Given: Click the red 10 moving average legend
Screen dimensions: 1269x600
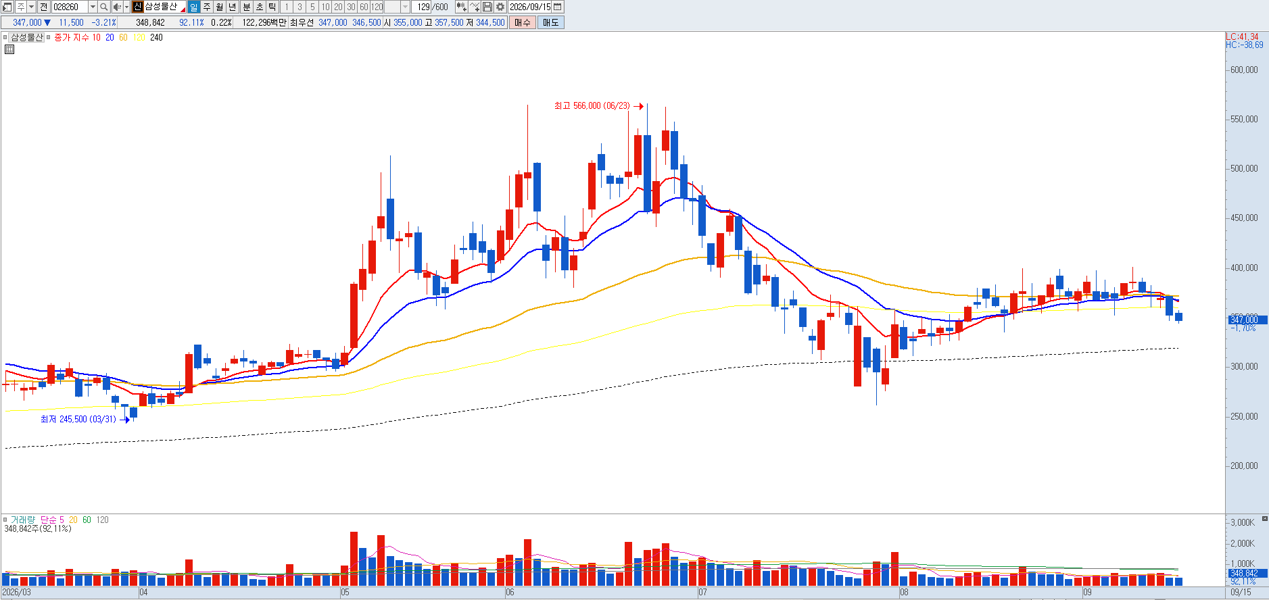Looking at the screenshot, I should (x=97, y=37).
